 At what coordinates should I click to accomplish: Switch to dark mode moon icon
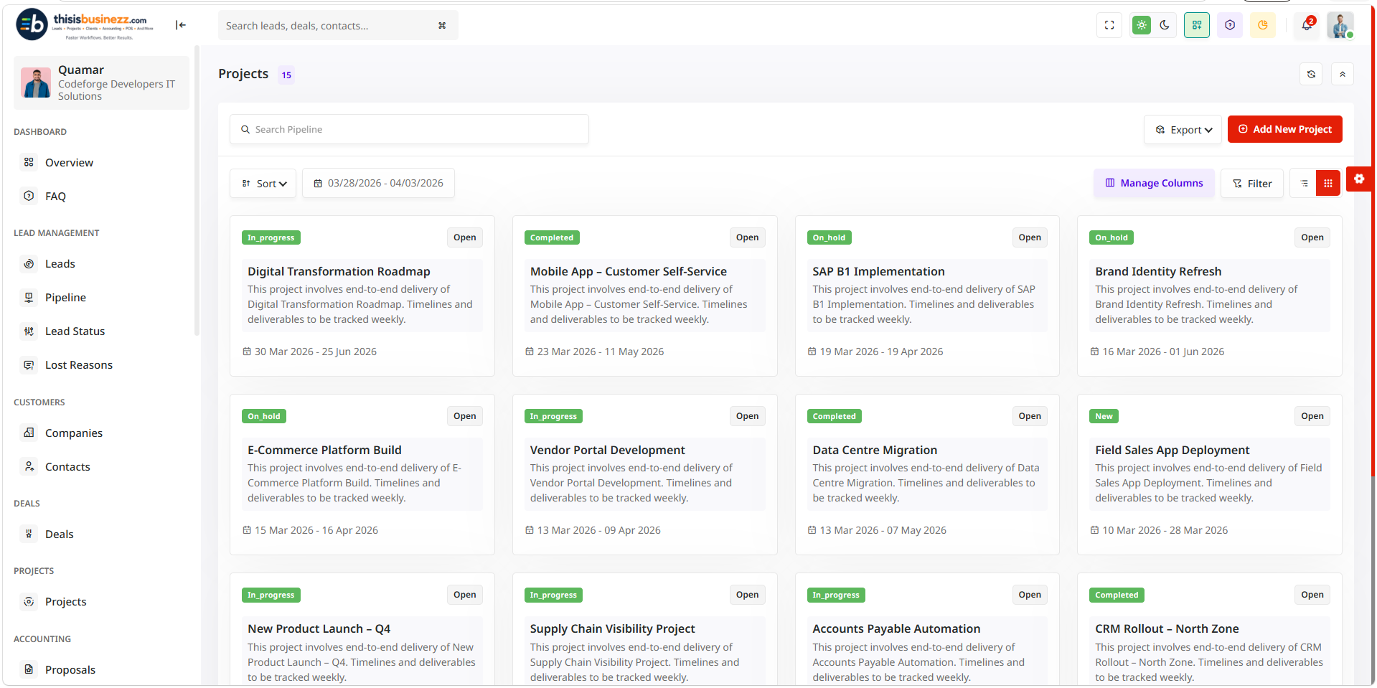[1165, 25]
